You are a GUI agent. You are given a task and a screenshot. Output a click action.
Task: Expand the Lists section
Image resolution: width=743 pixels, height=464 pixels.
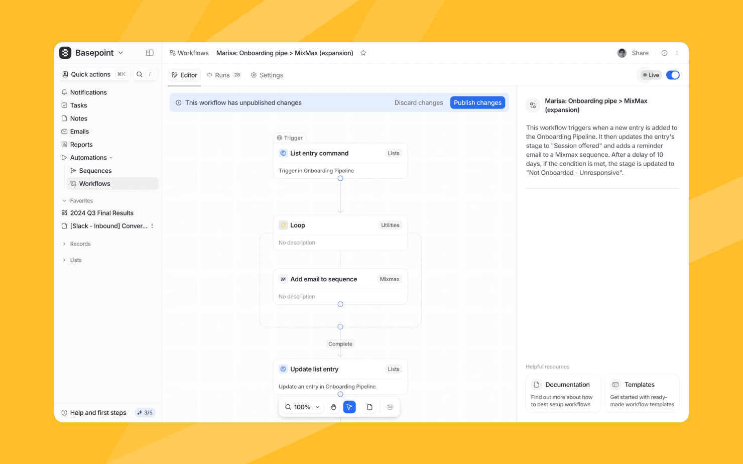coord(75,260)
